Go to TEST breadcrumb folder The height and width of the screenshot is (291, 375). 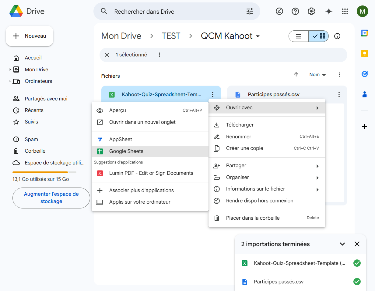171,36
